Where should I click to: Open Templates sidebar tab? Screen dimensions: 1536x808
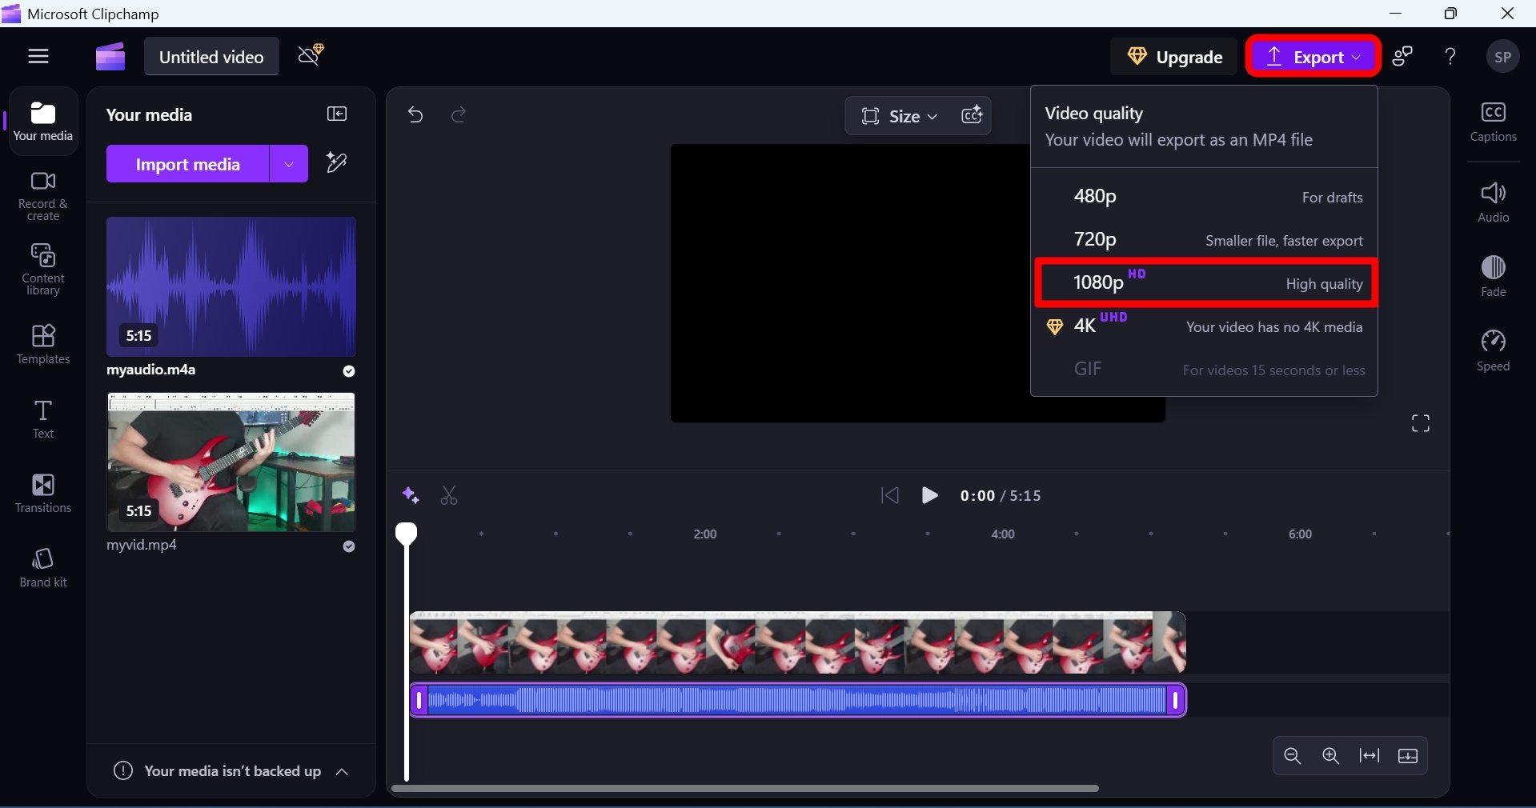43,345
